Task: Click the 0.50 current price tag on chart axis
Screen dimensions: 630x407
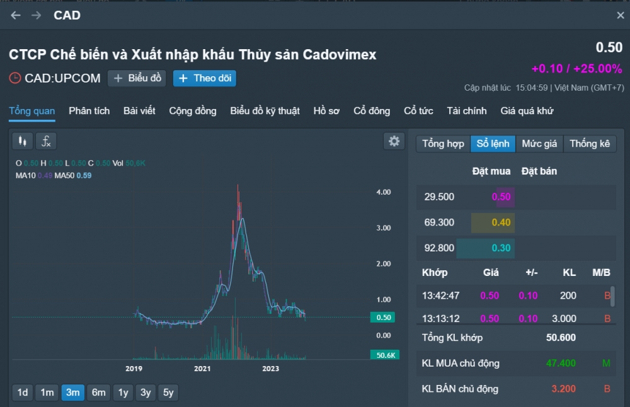Action: (x=383, y=318)
